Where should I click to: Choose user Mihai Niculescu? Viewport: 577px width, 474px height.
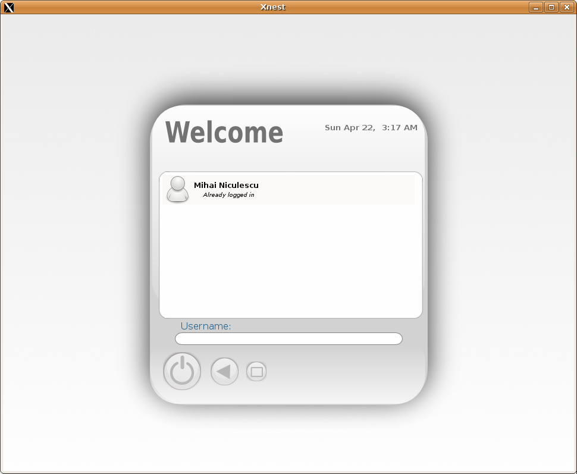[288, 190]
